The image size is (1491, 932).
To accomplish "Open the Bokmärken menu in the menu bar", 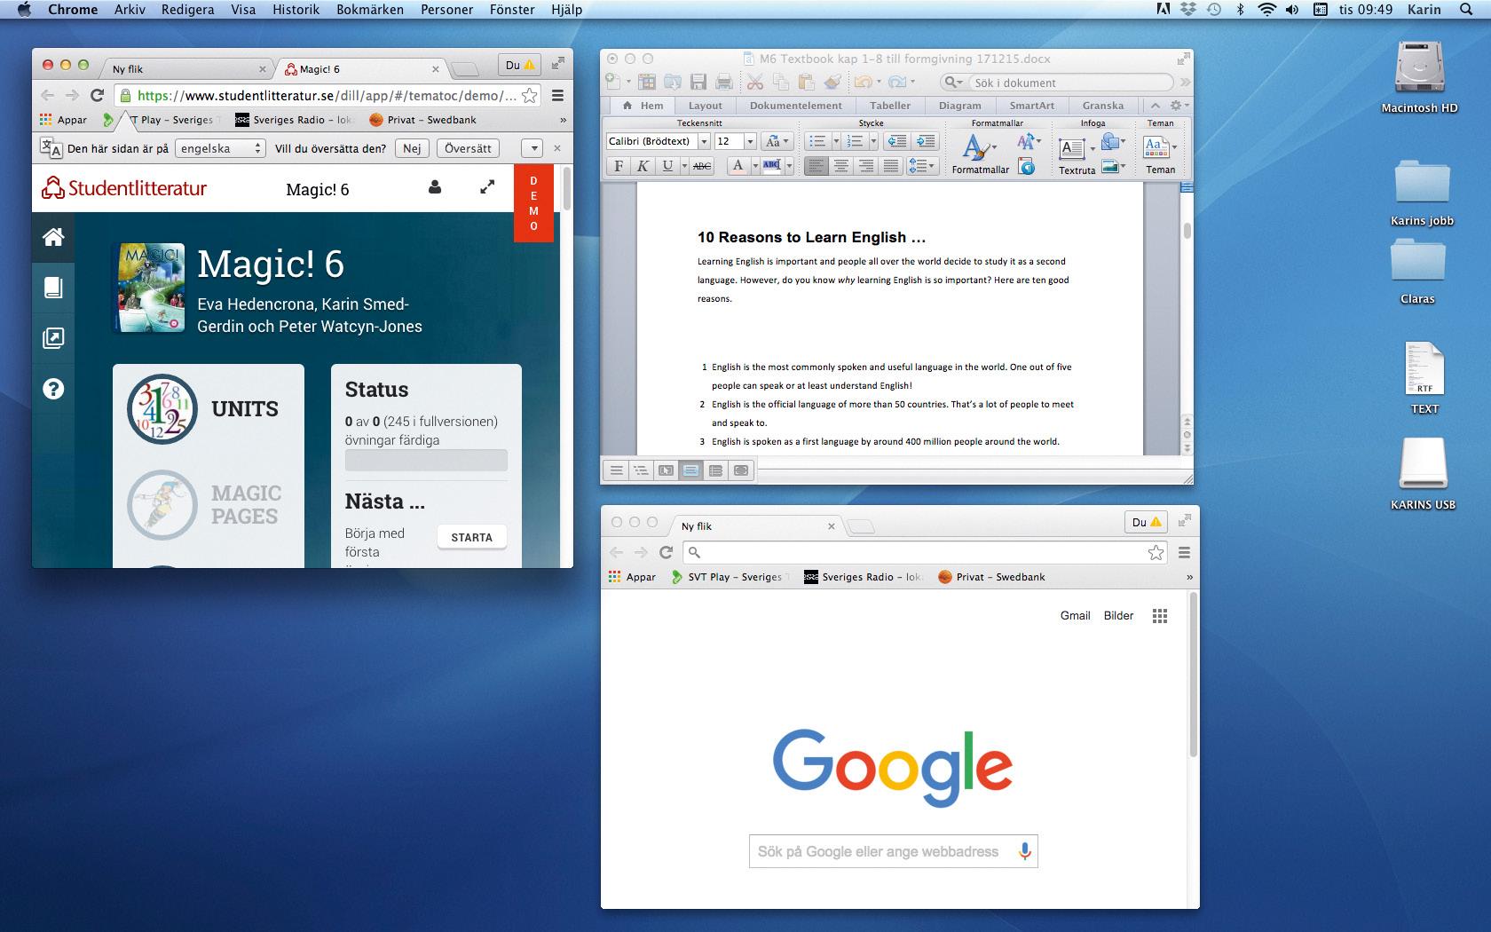I will 370,10.
